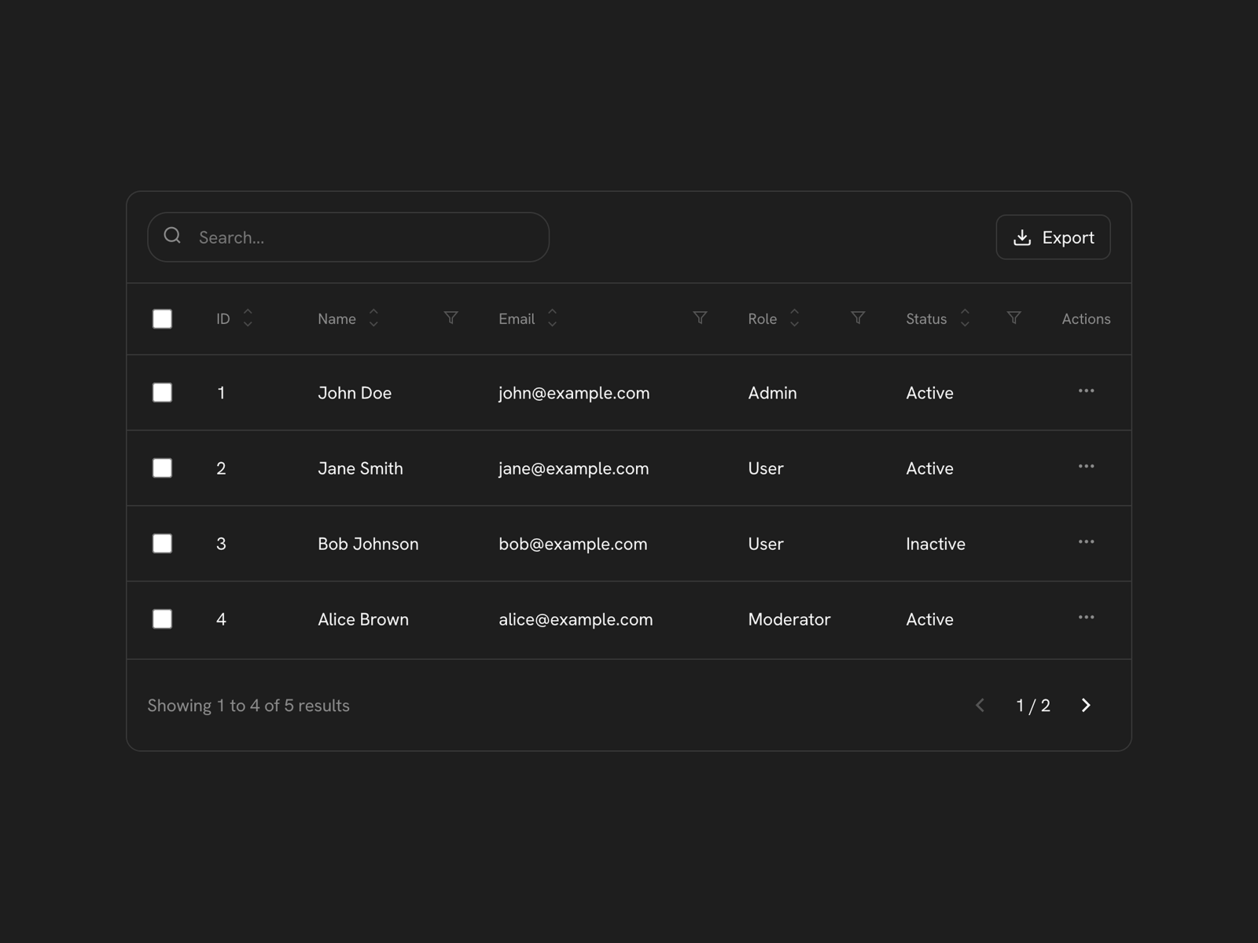
Task: Open actions menu for Alice Brown
Action: pyautogui.click(x=1087, y=618)
